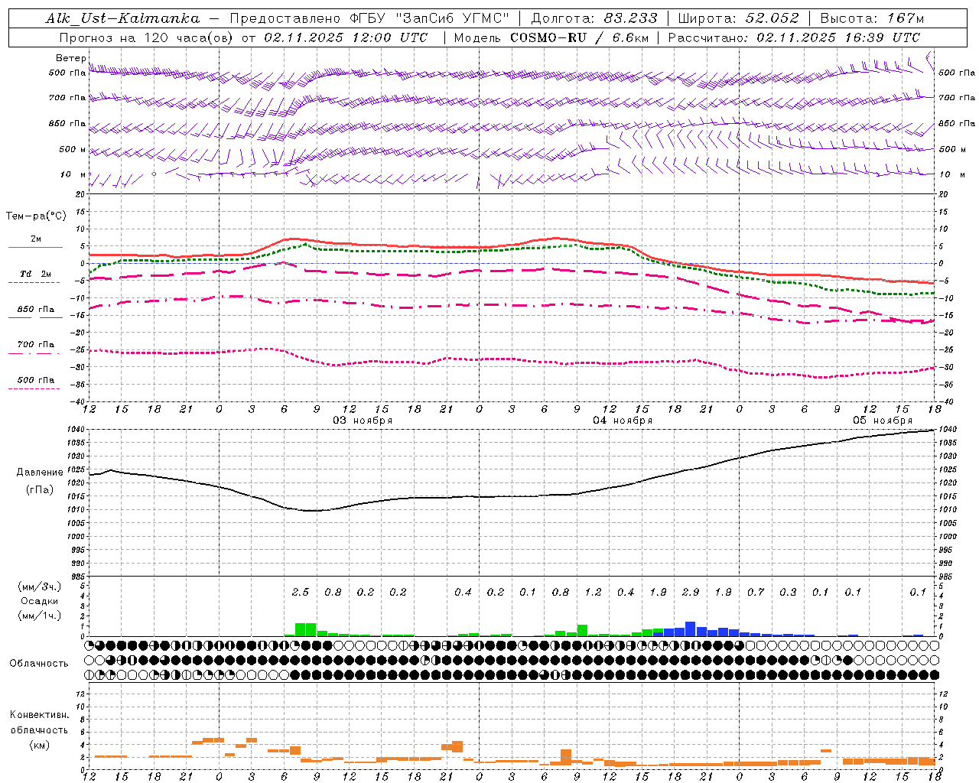Select forecast start time 02.11.2025 12:00 UTC
979x783 pixels.
[346, 37]
